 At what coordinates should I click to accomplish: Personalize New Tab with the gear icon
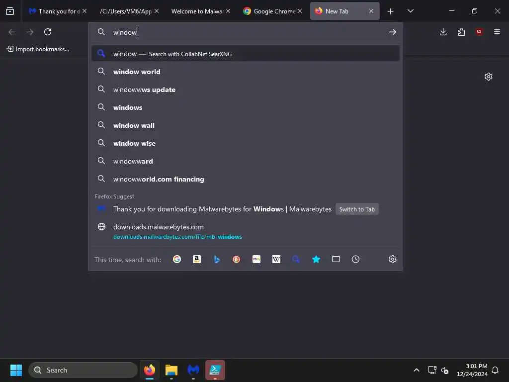click(x=489, y=77)
